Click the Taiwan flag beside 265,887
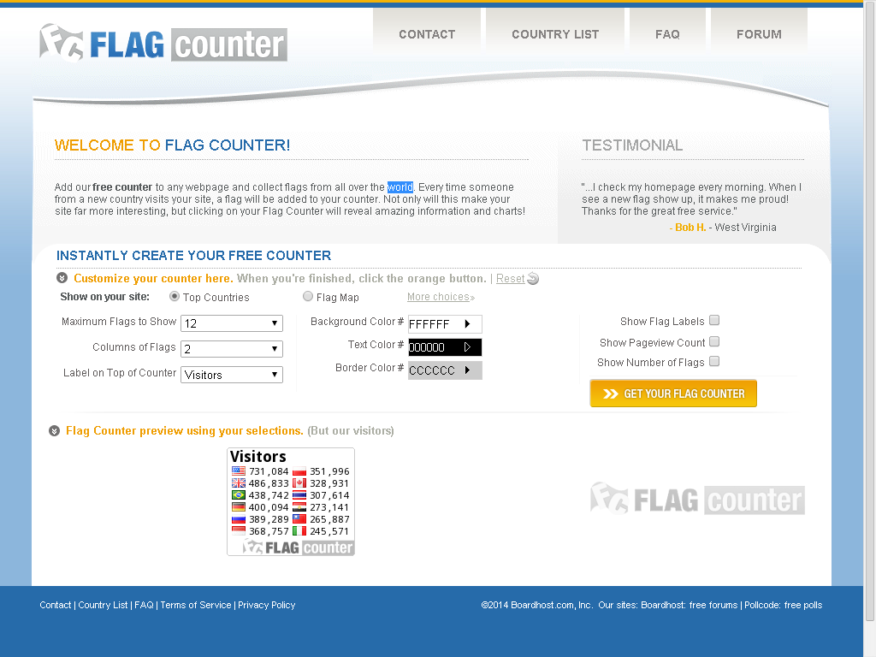876x657 pixels. pyautogui.click(x=299, y=519)
